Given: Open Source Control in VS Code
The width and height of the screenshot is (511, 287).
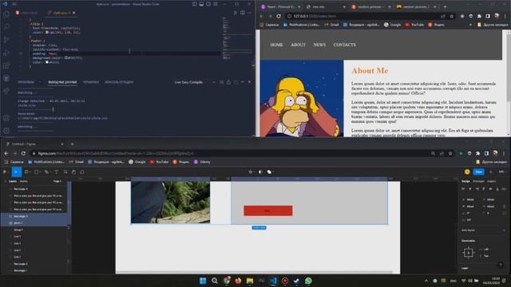Looking at the screenshot, I should (6, 40).
